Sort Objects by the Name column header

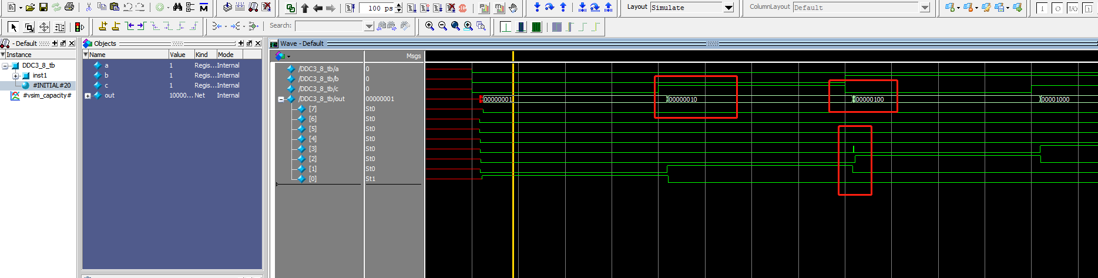[128, 55]
